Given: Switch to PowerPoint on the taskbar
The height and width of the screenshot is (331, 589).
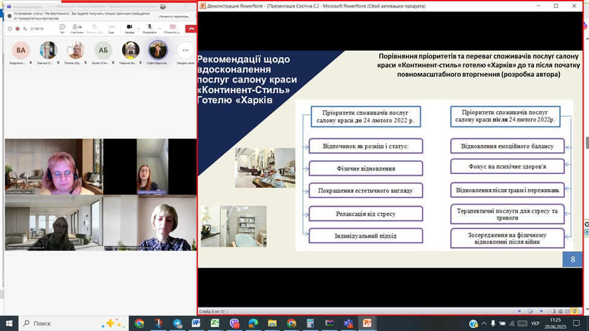Looking at the screenshot, I should point(367,323).
